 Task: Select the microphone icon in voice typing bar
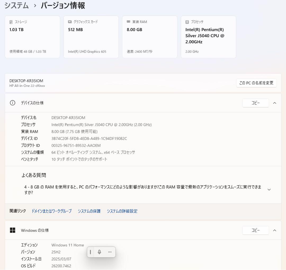click(99, 252)
